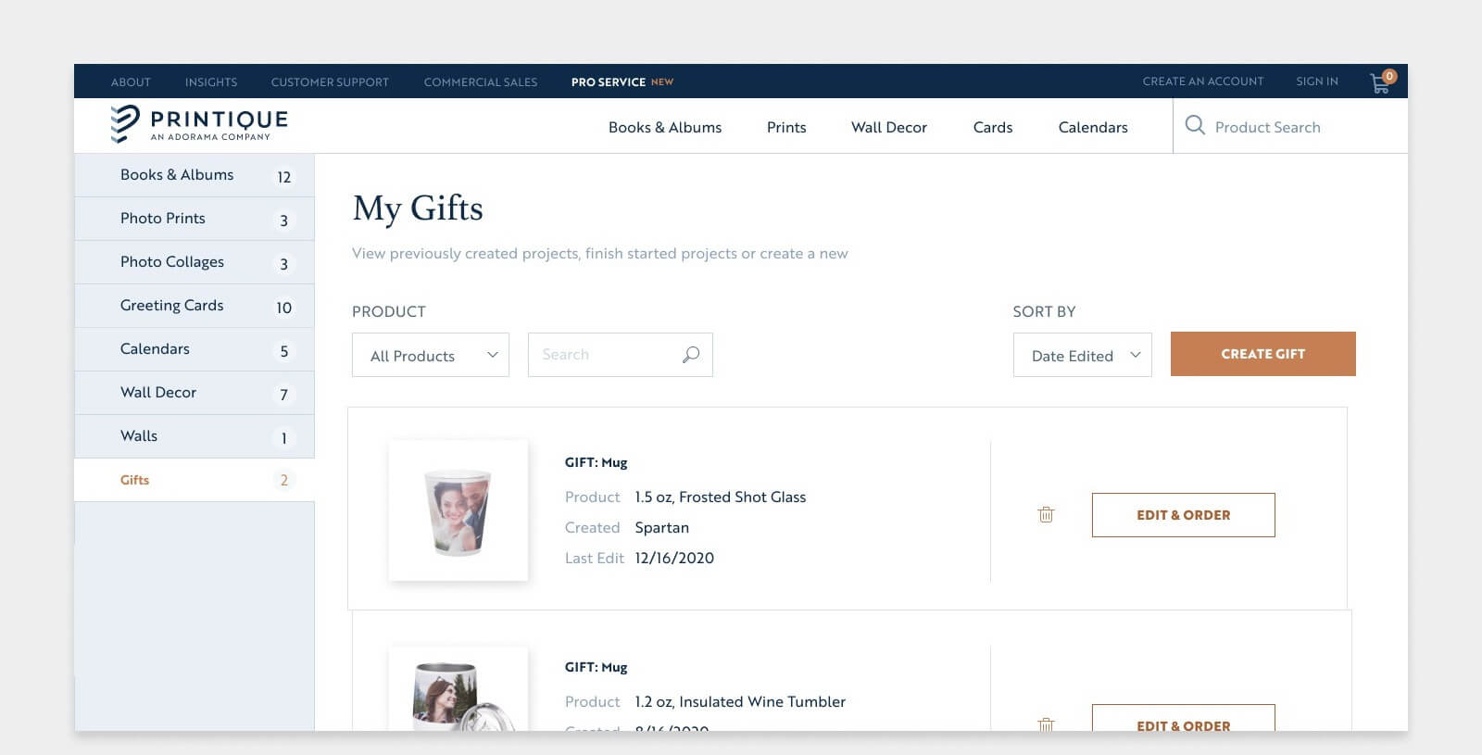Viewport: 1482px width, 755px height.
Task: Select Books & Albums in the sidebar
Action: pyautogui.click(x=195, y=175)
